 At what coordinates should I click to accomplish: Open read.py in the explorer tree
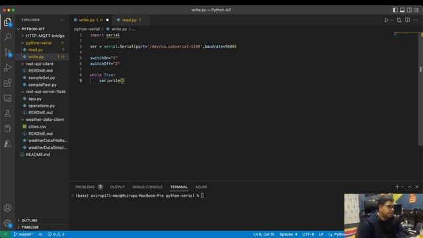(x=42, y=50)
